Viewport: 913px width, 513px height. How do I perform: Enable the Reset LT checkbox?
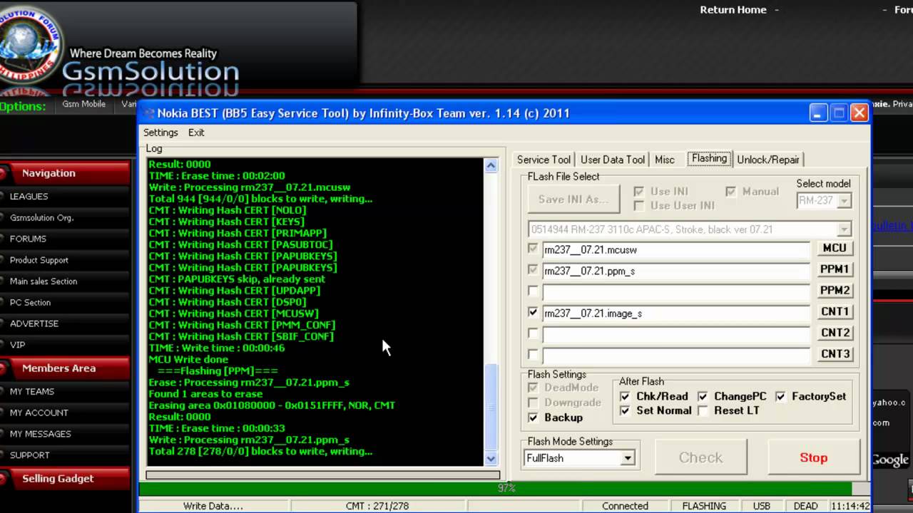pos(703,411)
